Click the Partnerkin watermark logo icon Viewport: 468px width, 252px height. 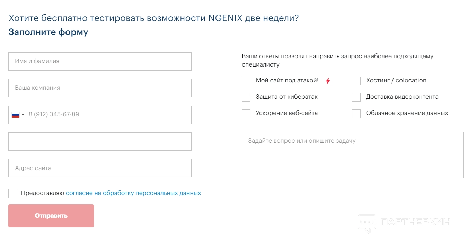[367, 223]
